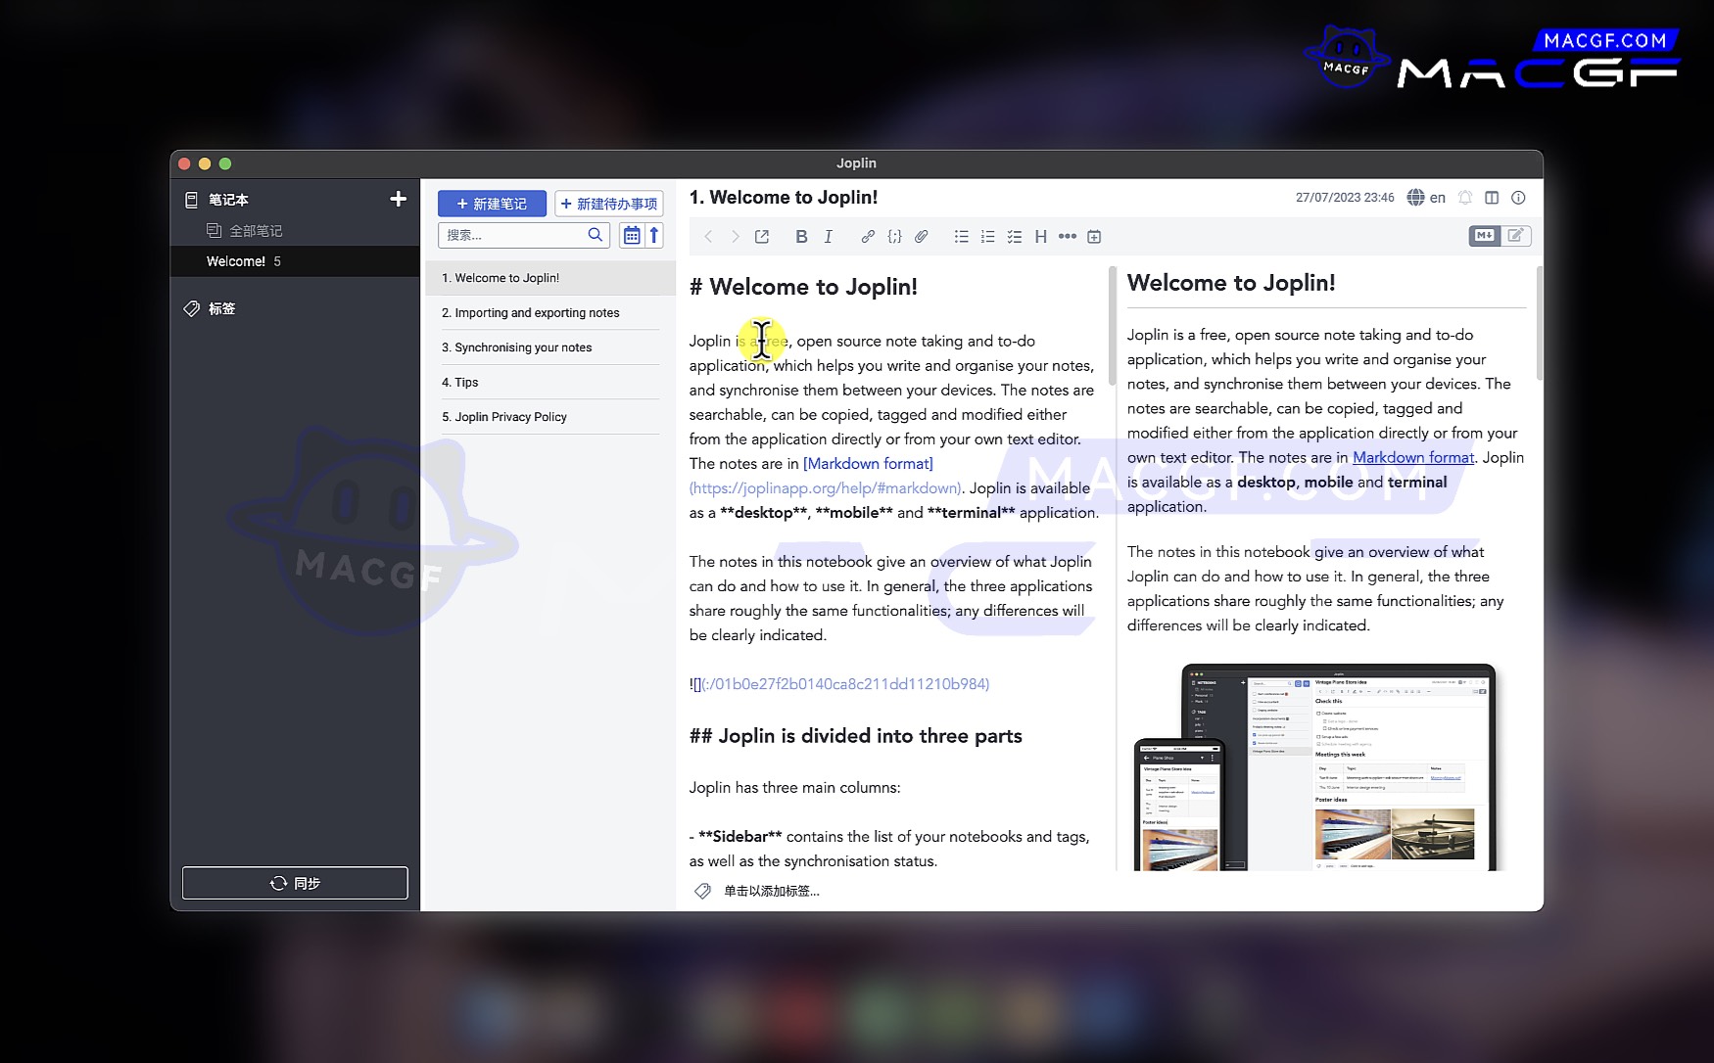Open the sort-by-date calendar field selector

[x=632, y=235]
